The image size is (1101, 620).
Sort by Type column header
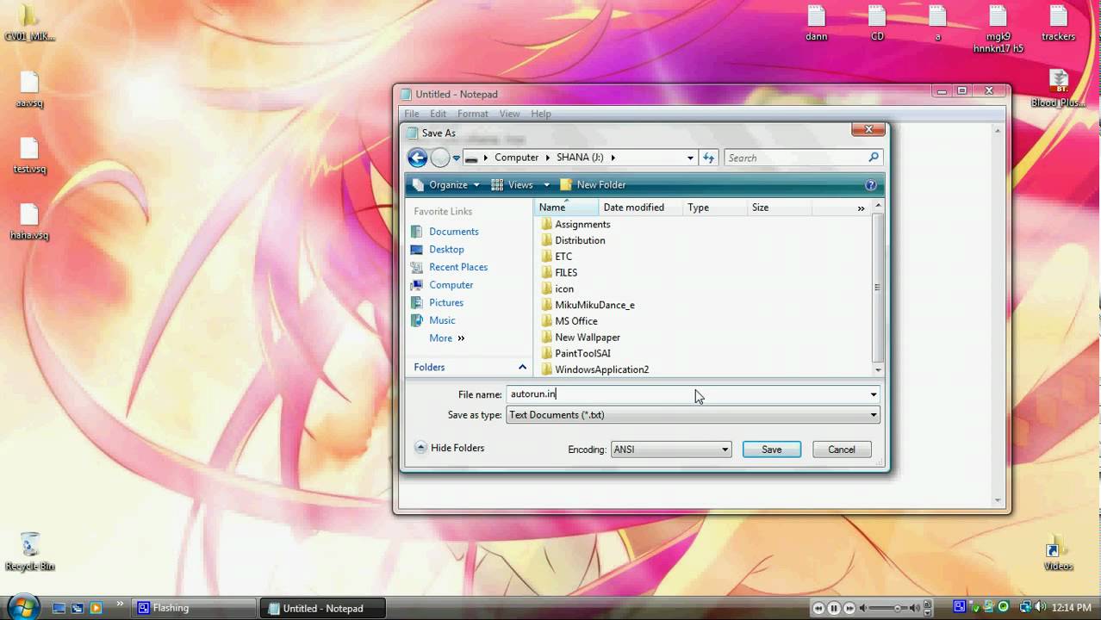click(714, 208)
